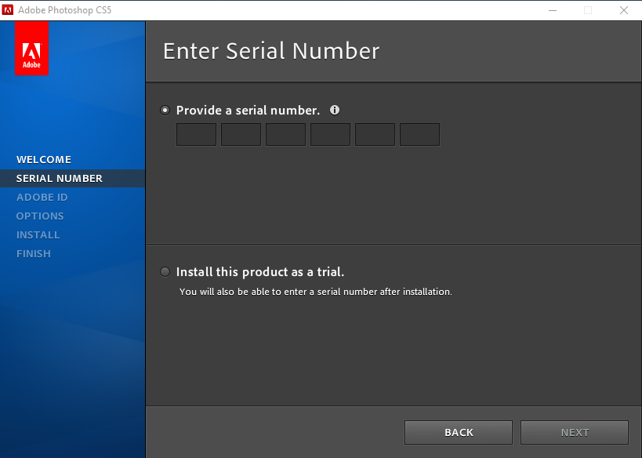Select the INSTALL step in the sidebar

click(x=38, y=235)
